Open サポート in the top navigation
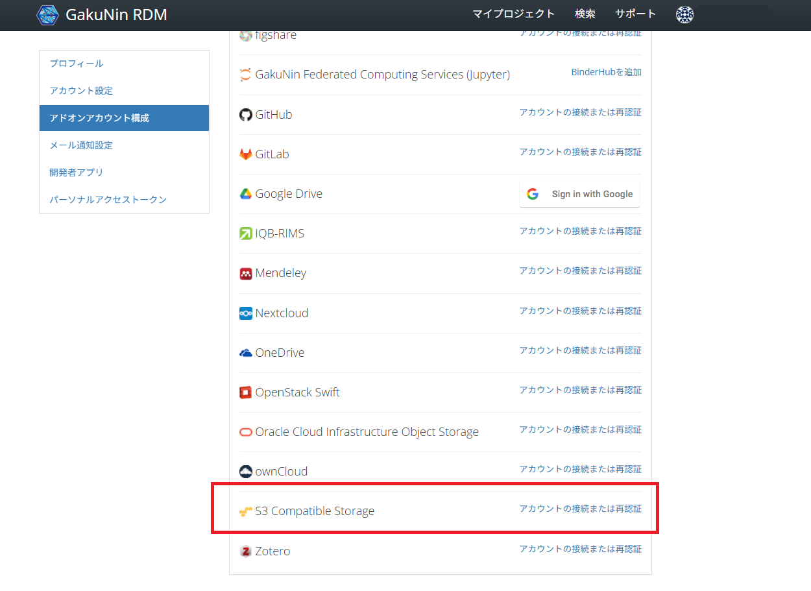 pyautogui.click(x=635, y=14)
